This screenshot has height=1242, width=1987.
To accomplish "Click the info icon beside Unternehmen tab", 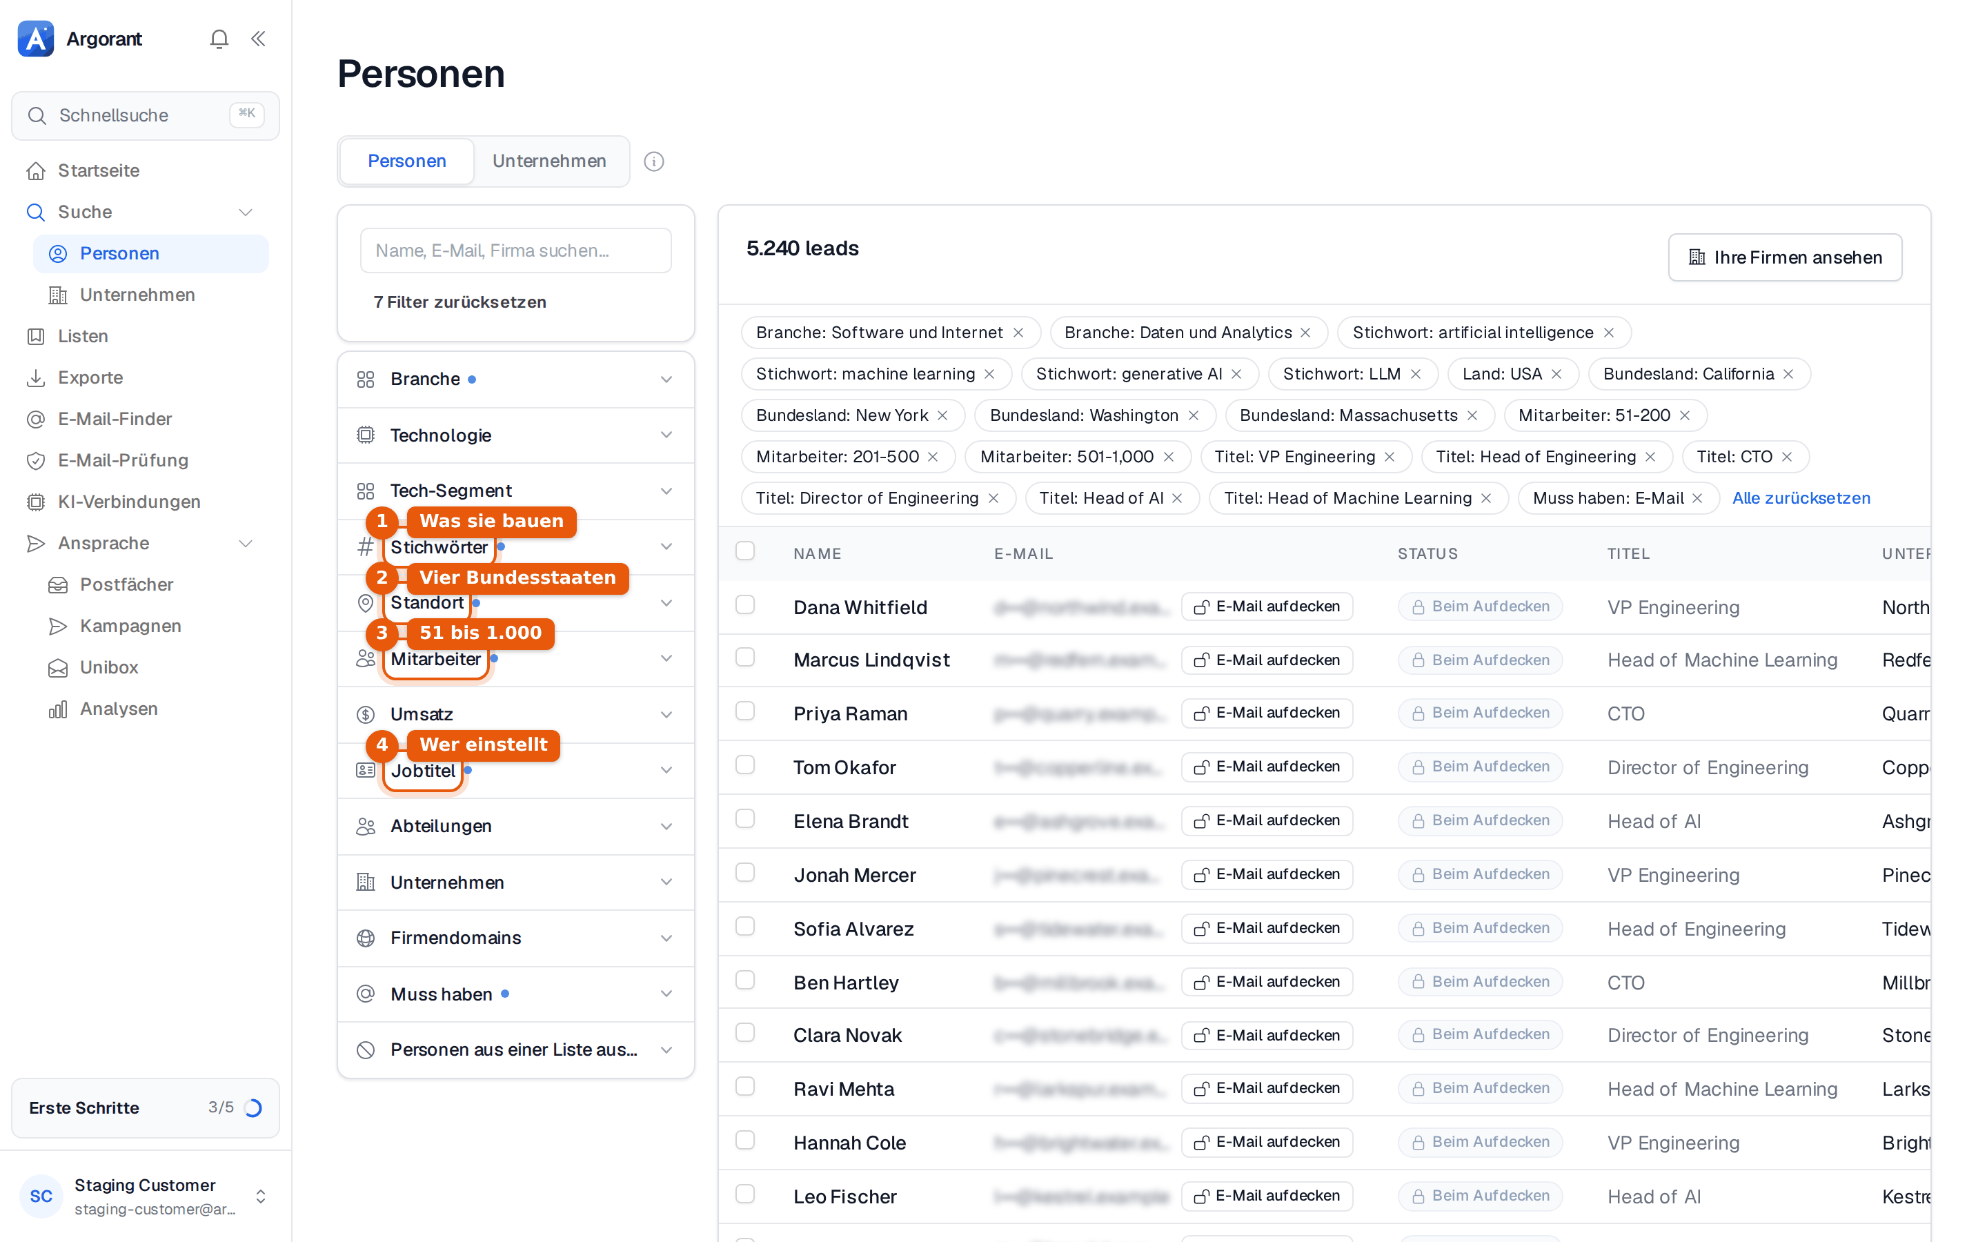I will point(653,162).
